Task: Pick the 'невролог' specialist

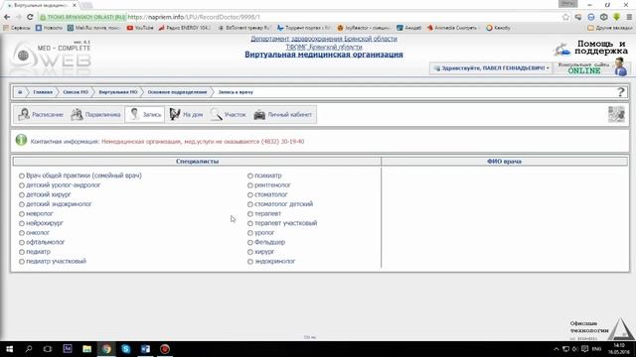Action: (22, 214)
